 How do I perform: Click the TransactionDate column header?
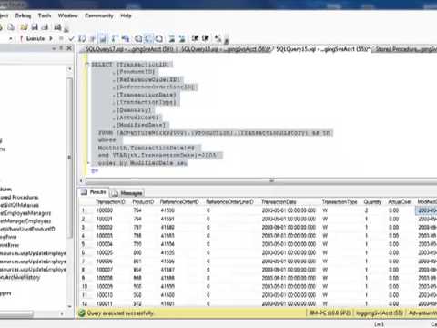click(x=279, y=201)
